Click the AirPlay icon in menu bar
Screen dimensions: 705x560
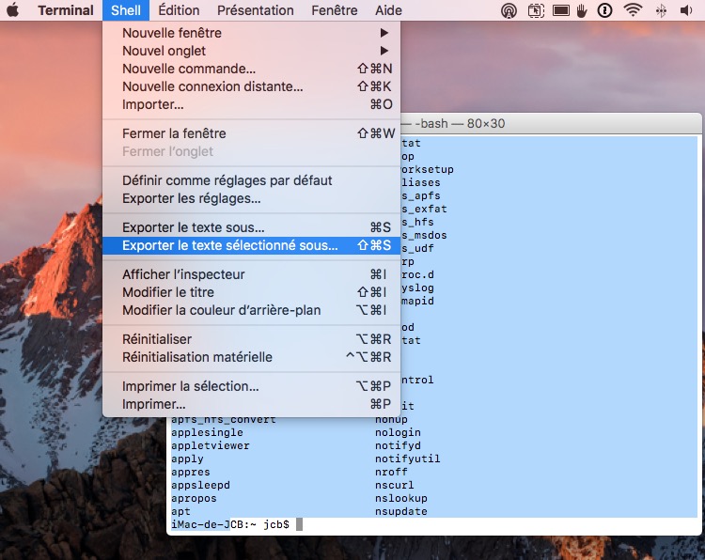pos(509,10)
